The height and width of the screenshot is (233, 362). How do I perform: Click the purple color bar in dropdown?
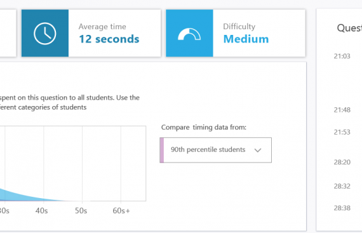coord(162,150)
